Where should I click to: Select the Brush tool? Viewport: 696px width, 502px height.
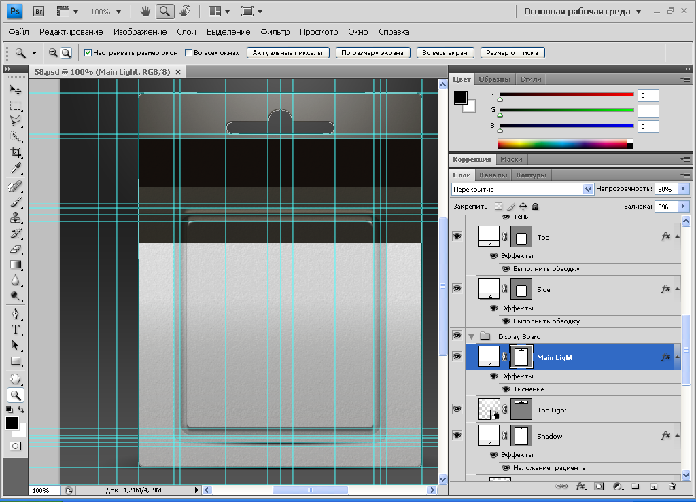pos(15,202)
